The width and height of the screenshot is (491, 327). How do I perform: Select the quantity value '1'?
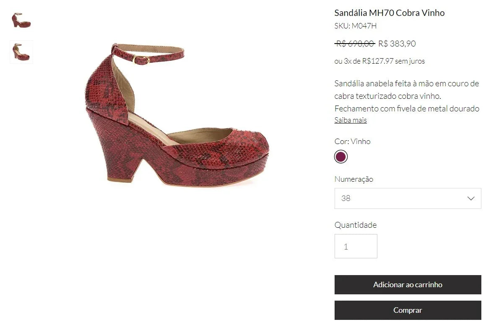[x=346, y=246]
